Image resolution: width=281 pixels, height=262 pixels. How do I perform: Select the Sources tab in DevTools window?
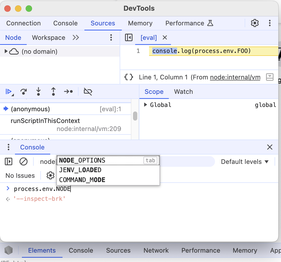pos(103,23)
